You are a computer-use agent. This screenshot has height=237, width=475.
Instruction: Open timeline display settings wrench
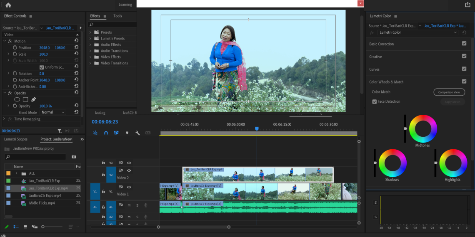point(137,133)
